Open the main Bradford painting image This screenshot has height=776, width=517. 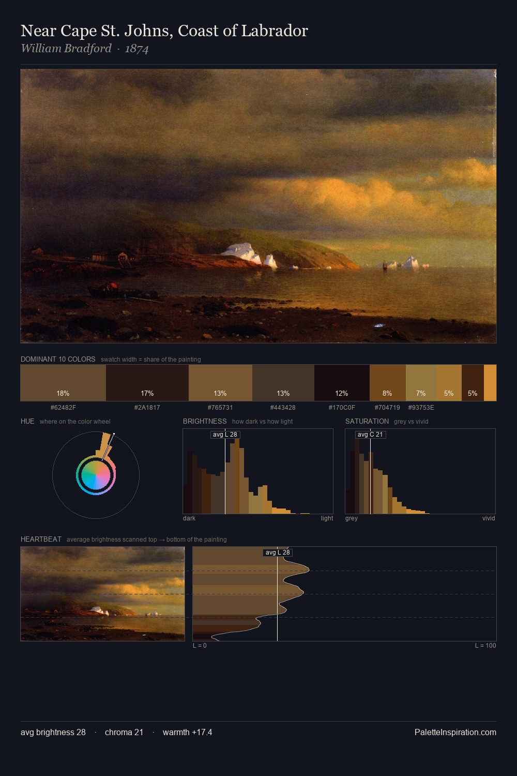258,206
